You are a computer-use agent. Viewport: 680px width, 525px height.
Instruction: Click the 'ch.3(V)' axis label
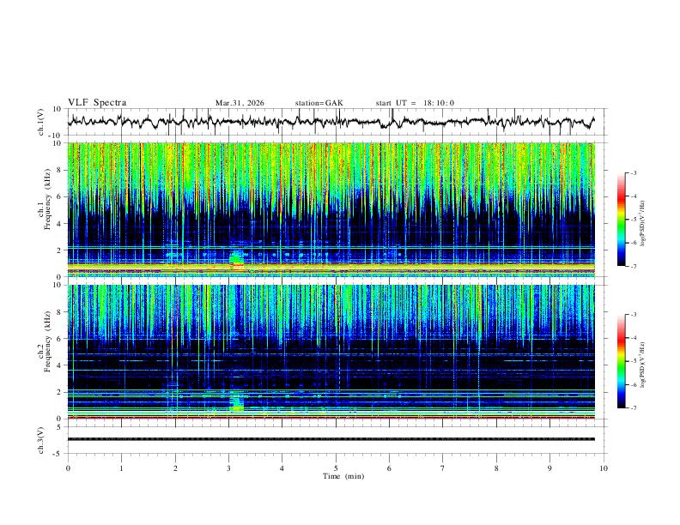41,440
